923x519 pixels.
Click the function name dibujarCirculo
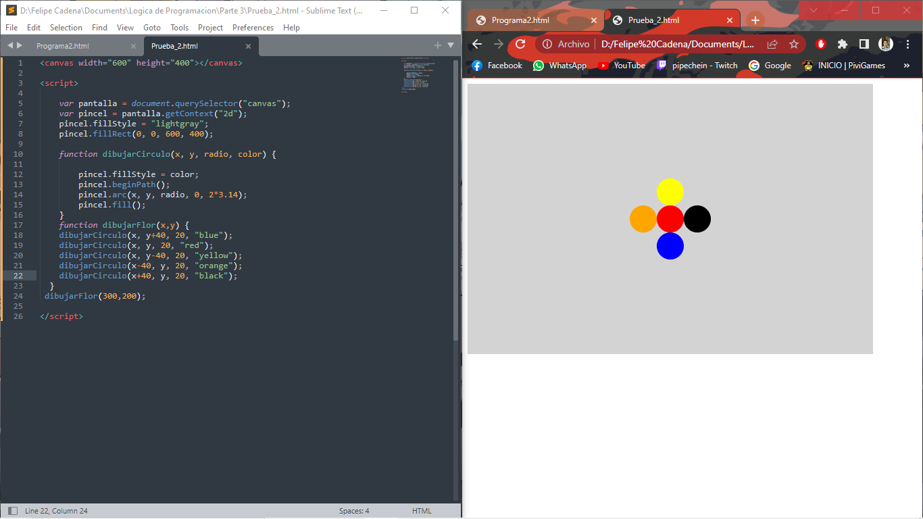(136, 154)
